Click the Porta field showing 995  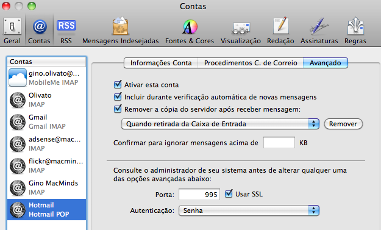199,195
